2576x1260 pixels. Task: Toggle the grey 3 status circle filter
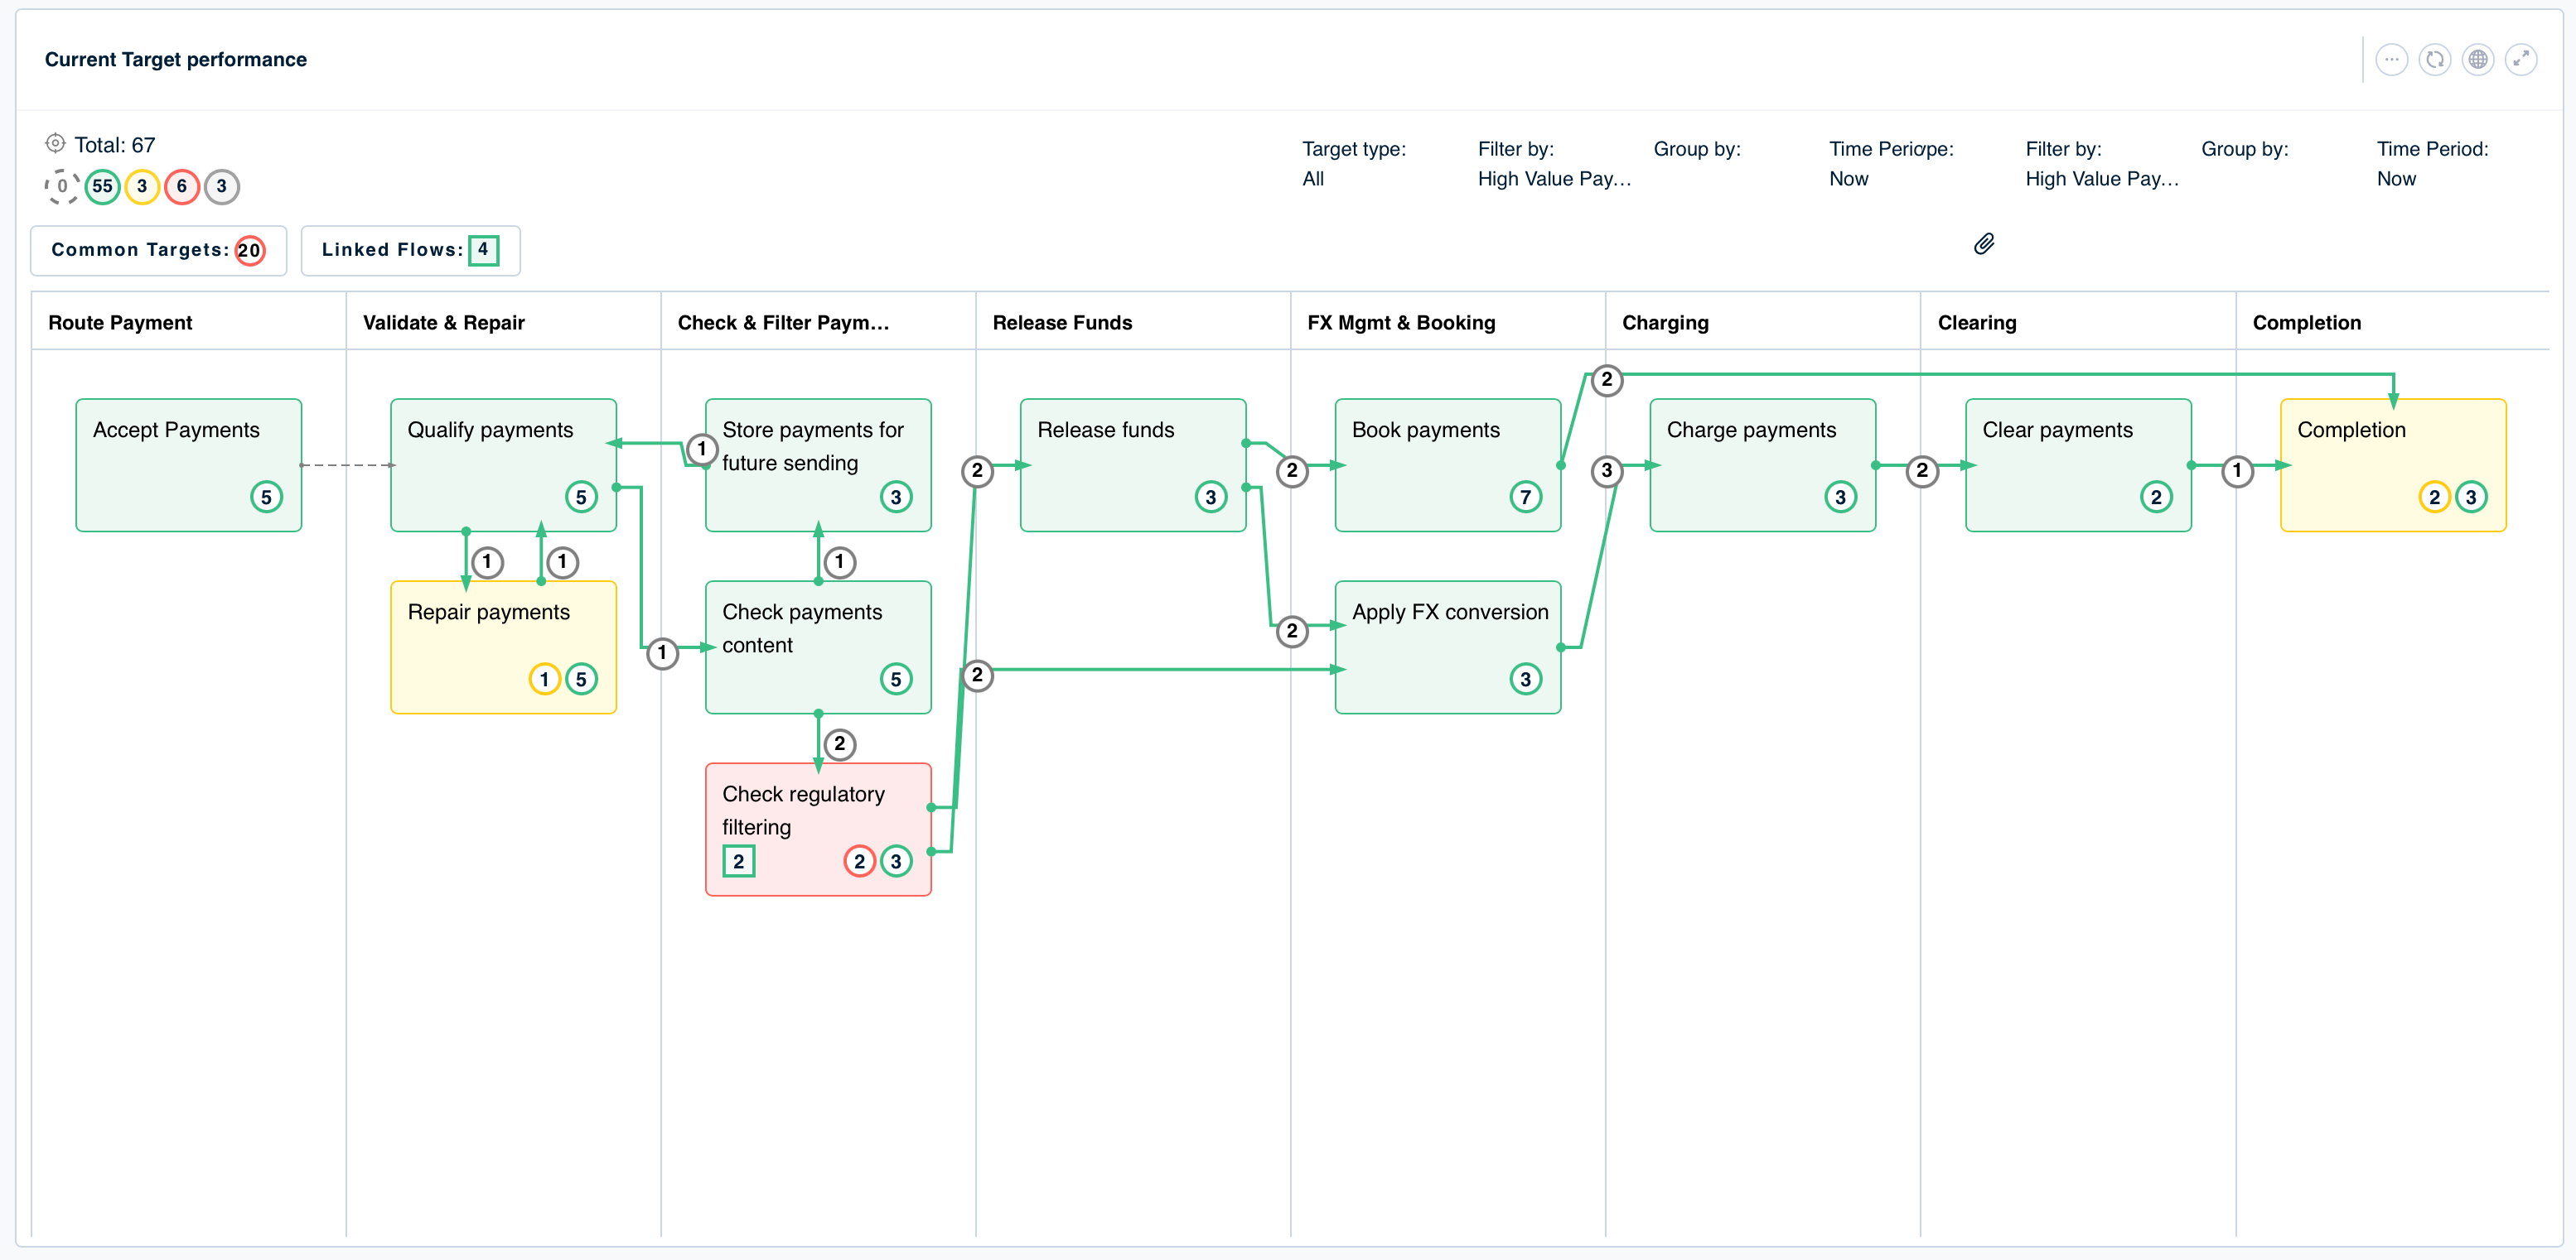click(221, 187)
